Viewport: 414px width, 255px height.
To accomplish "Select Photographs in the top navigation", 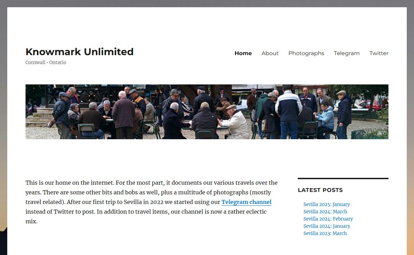I will [306, 53].
